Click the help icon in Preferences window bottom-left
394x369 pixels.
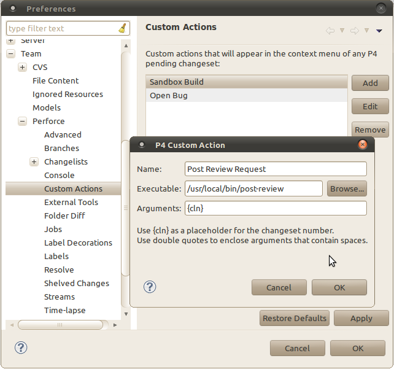[x=21, y=348]
